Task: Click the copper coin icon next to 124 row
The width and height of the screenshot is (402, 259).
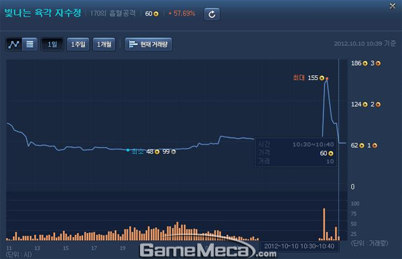Action: (378, 105)
